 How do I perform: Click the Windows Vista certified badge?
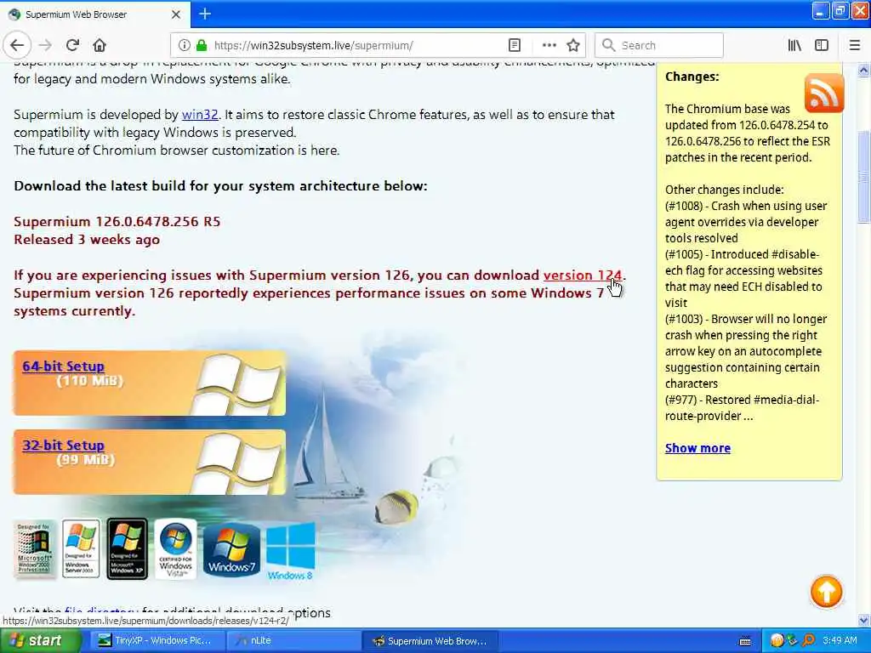175,549
